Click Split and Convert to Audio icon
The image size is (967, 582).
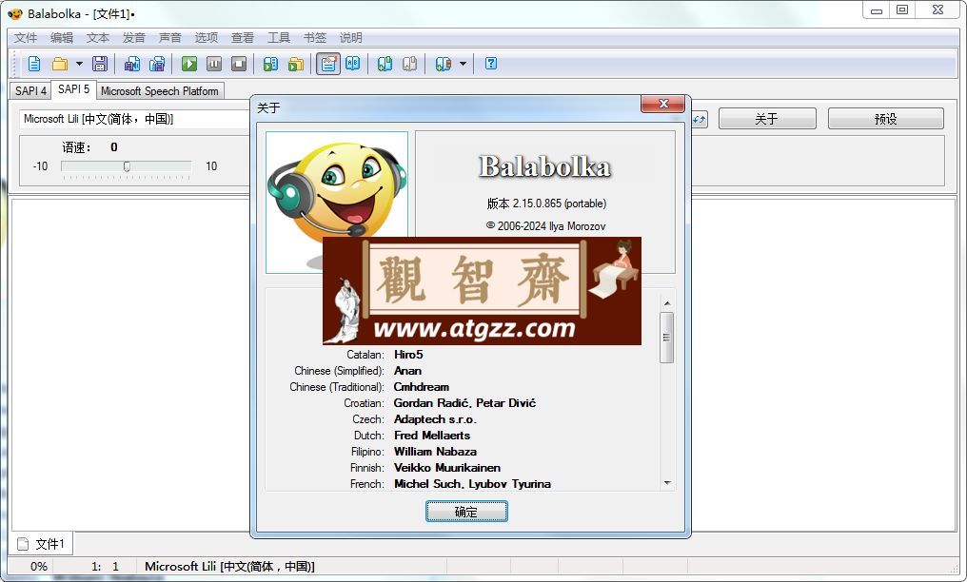(157, 64)
